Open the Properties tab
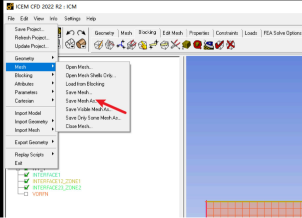Viewport: 302px width, 218px height. tap(199, 33)
